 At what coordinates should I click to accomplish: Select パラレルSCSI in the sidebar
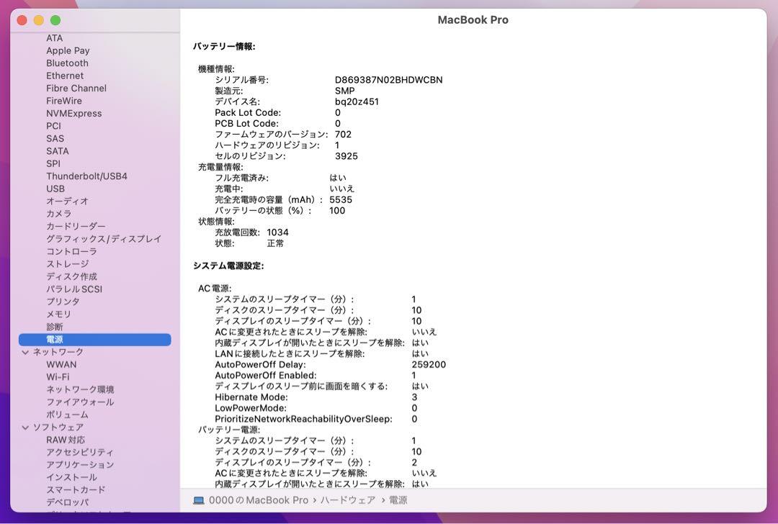(74, 289)
